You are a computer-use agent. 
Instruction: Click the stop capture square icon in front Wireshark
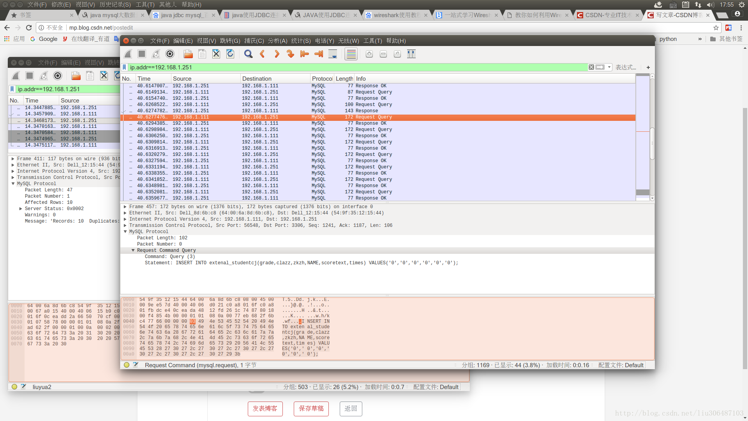pyautogui.click(x=142, y=54)
